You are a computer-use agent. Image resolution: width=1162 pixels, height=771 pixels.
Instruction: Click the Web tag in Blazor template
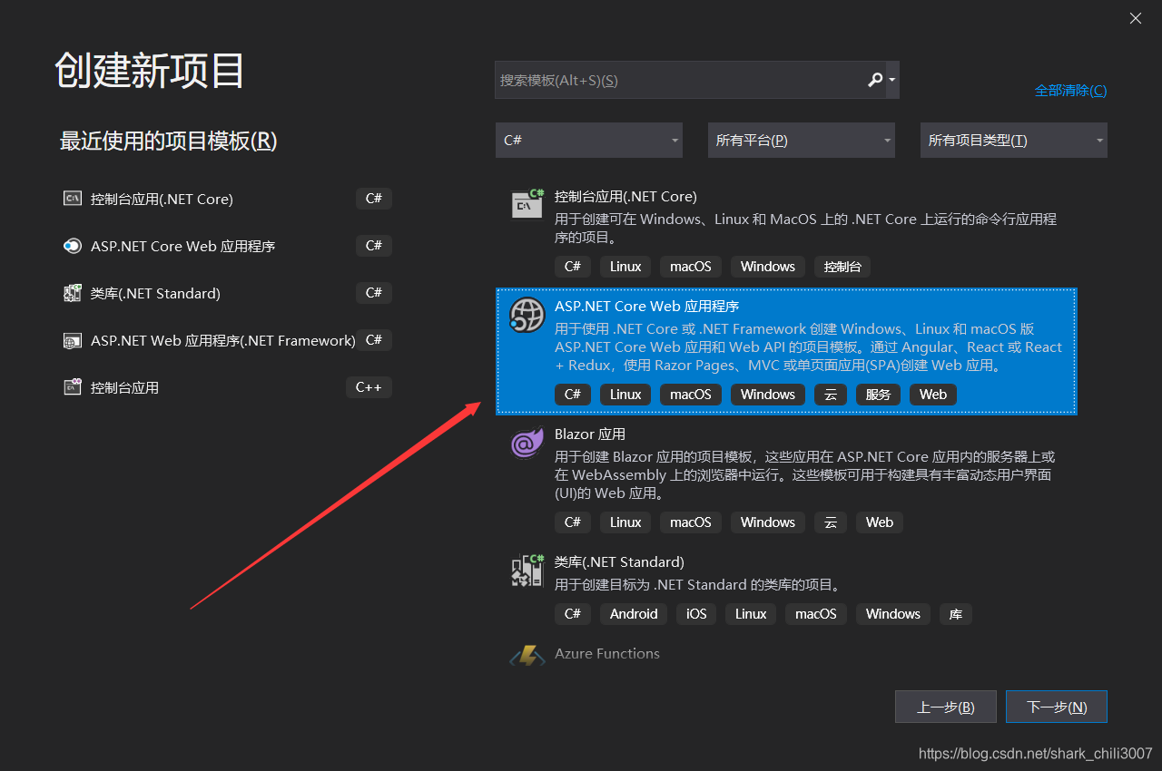(x=879, y=522)
